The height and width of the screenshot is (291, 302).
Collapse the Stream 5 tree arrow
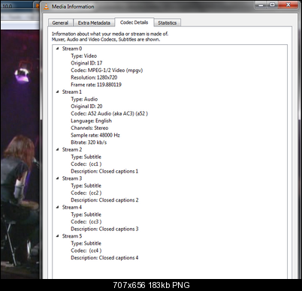tap(57, 236)
